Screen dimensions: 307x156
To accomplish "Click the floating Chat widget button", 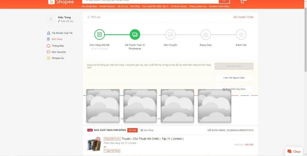I will coord(294,152).
